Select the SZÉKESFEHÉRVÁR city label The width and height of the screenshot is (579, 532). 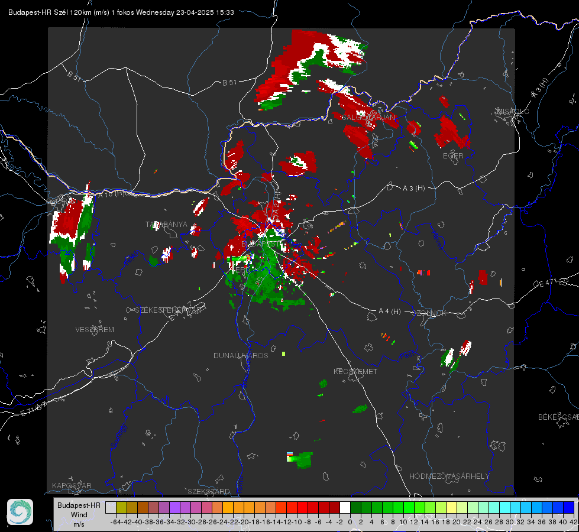(x=169, y=310)
